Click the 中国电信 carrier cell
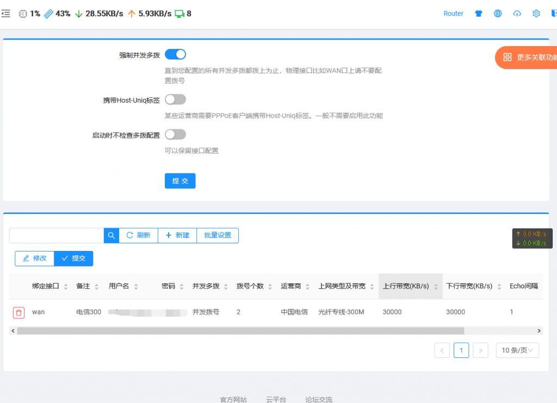The image size is (557, 403). (x=294, y=312)
